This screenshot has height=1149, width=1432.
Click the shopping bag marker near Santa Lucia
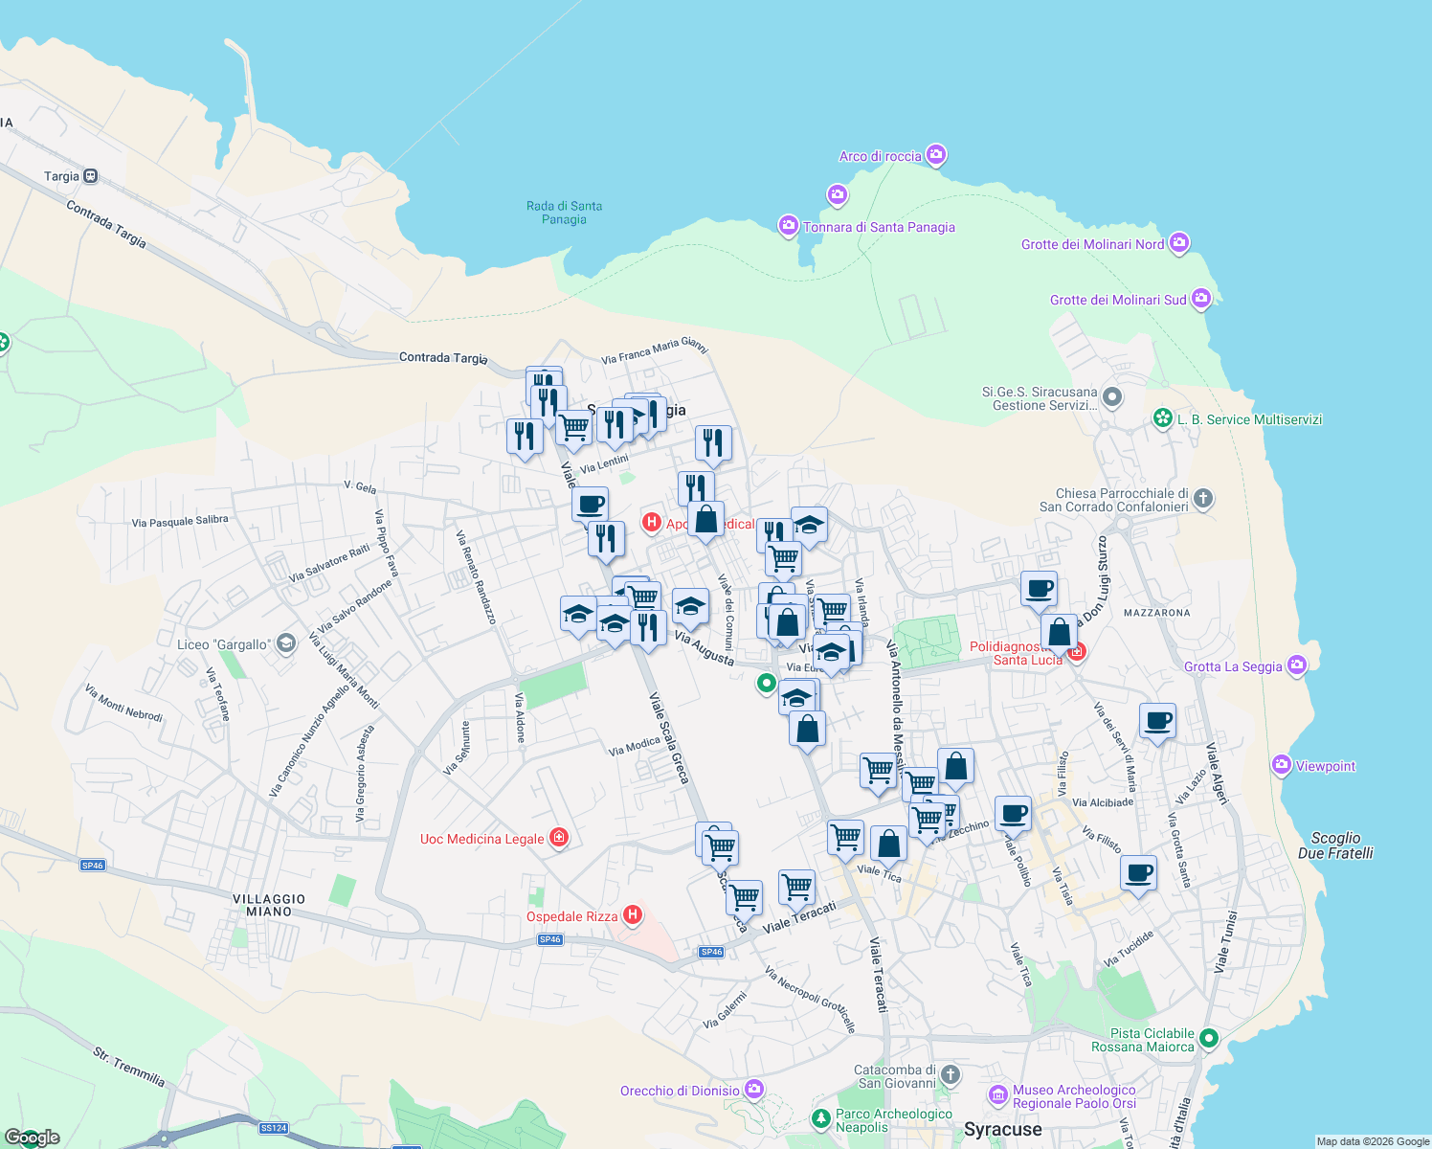(x=1060, y=635)
